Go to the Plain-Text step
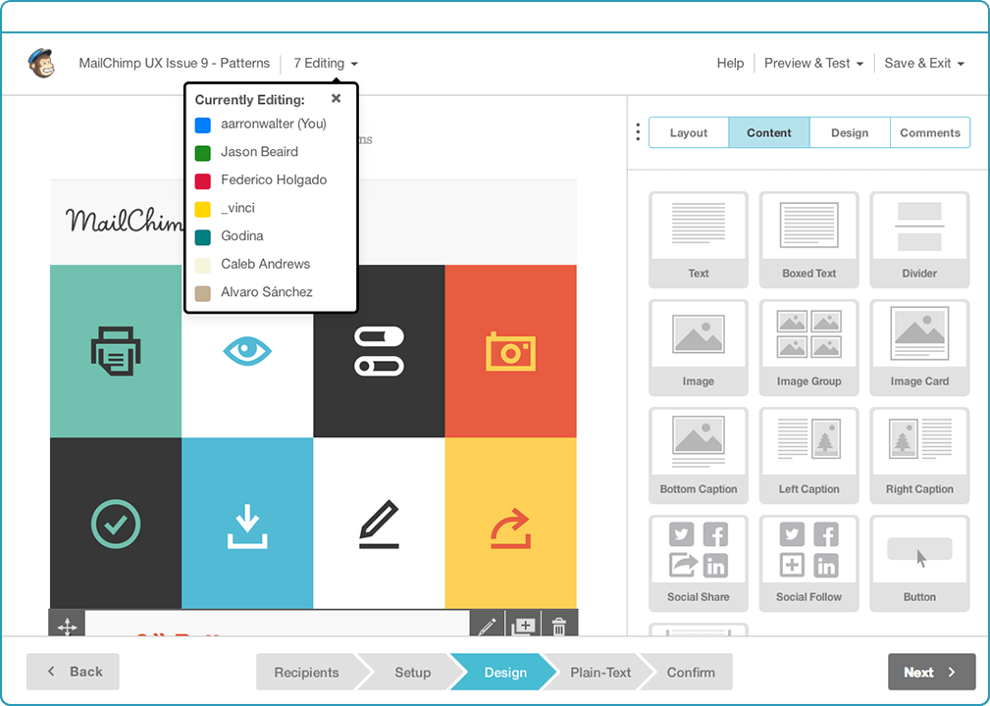 (x=600, y=672)
